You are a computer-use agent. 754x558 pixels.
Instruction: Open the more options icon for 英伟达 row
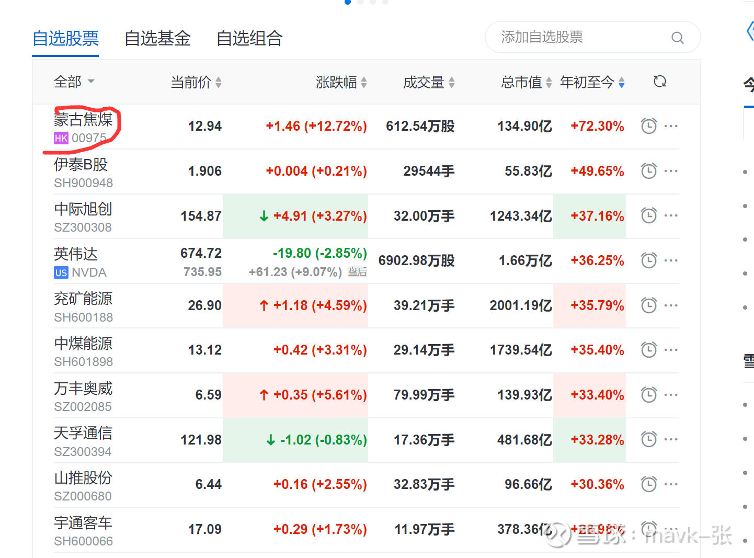[x=671, y=260]
